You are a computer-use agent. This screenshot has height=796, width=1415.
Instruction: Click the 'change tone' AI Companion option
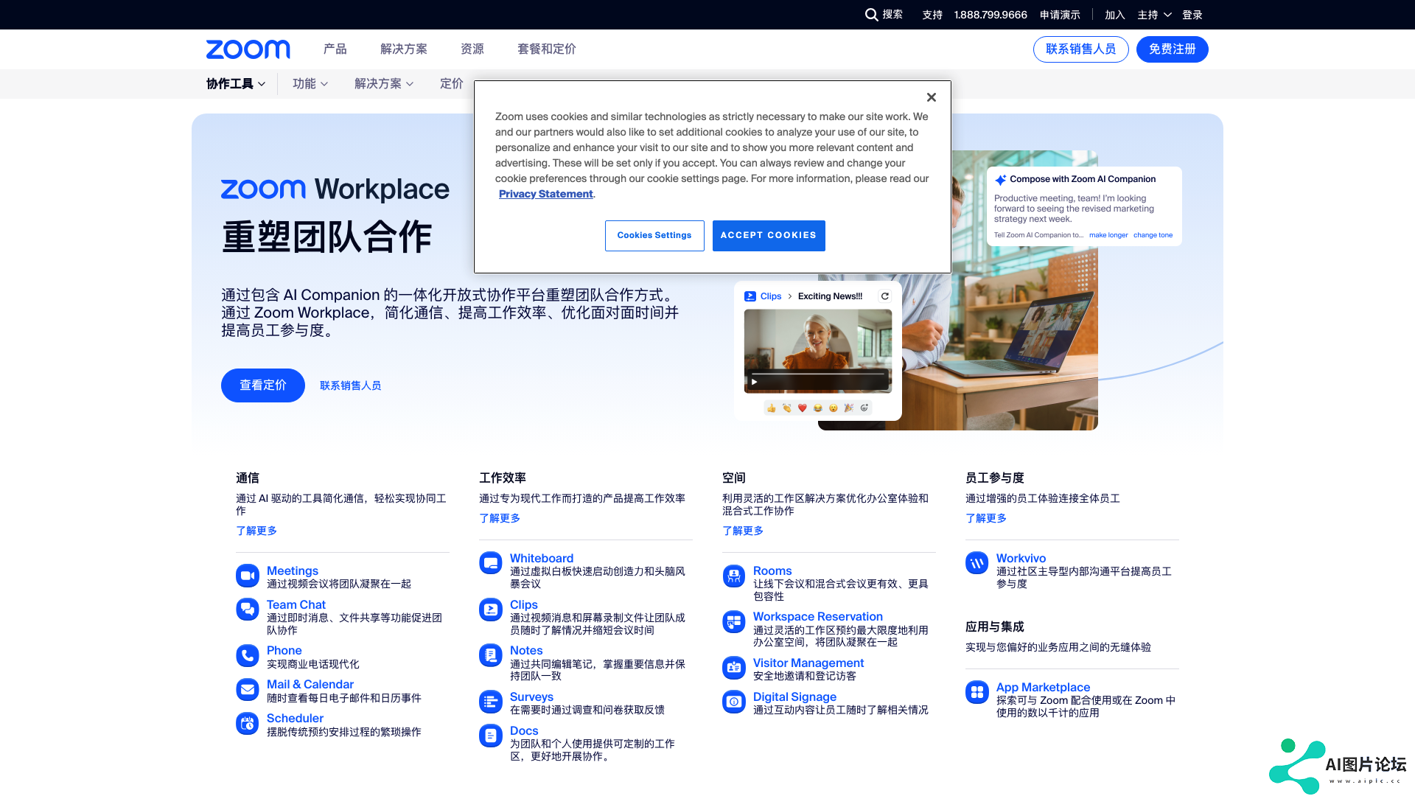point(1153,235)
